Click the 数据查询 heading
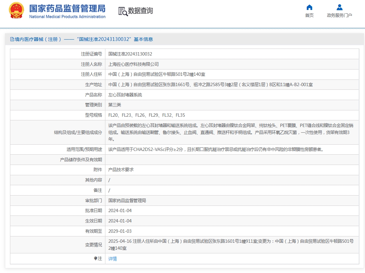Viewport: 365px width, 273px height. pos(140,11)
